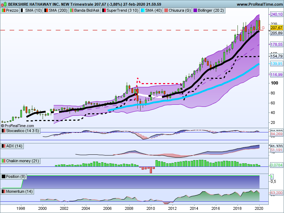The width and height of the screenshot is (284, 213).
Task: Click the Chiusura (G) salmon swatch icon
Action: pos(166,11)
